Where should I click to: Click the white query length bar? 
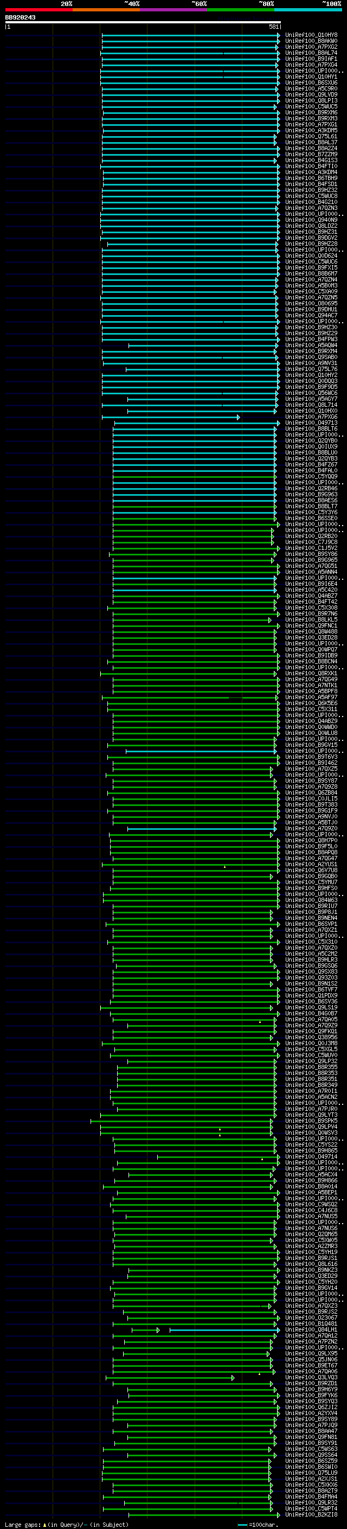(x=143, y=22)
